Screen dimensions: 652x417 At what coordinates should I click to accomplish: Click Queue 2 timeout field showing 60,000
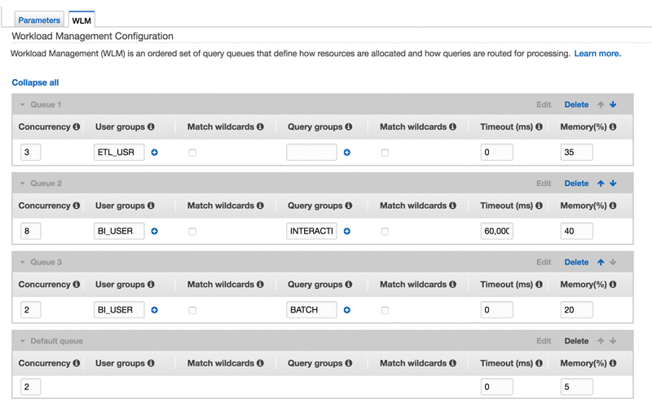497,231
